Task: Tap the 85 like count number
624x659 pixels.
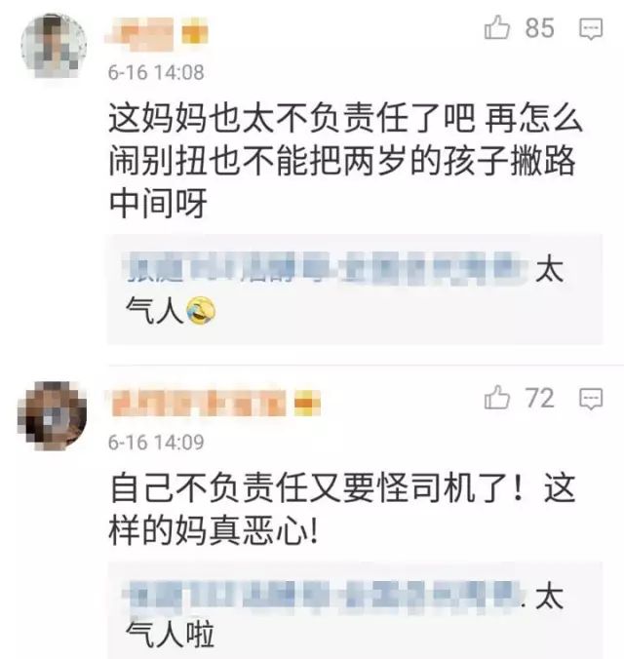Action: 539,28
